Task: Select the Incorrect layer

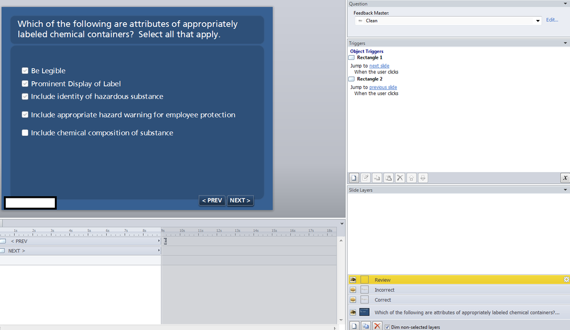Action: (459, 290)
